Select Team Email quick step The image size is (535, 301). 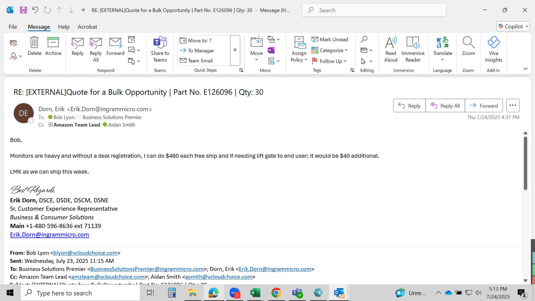204,60
